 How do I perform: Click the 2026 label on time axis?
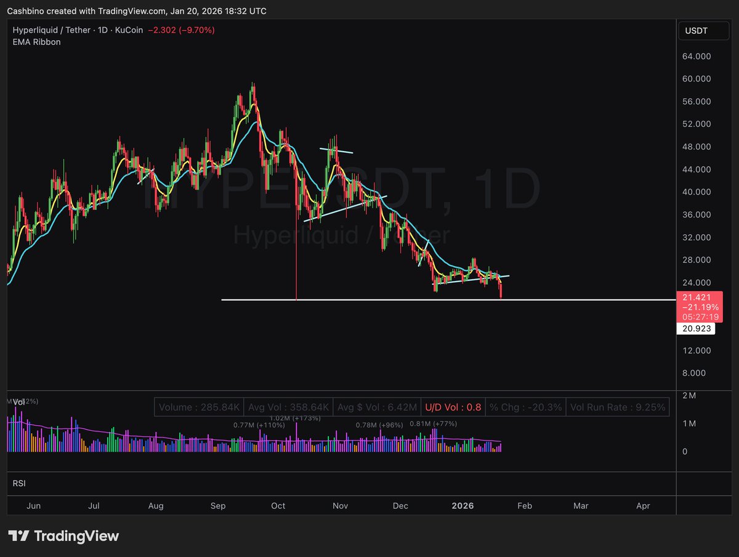pyautogui.click(x=462, y=506)
